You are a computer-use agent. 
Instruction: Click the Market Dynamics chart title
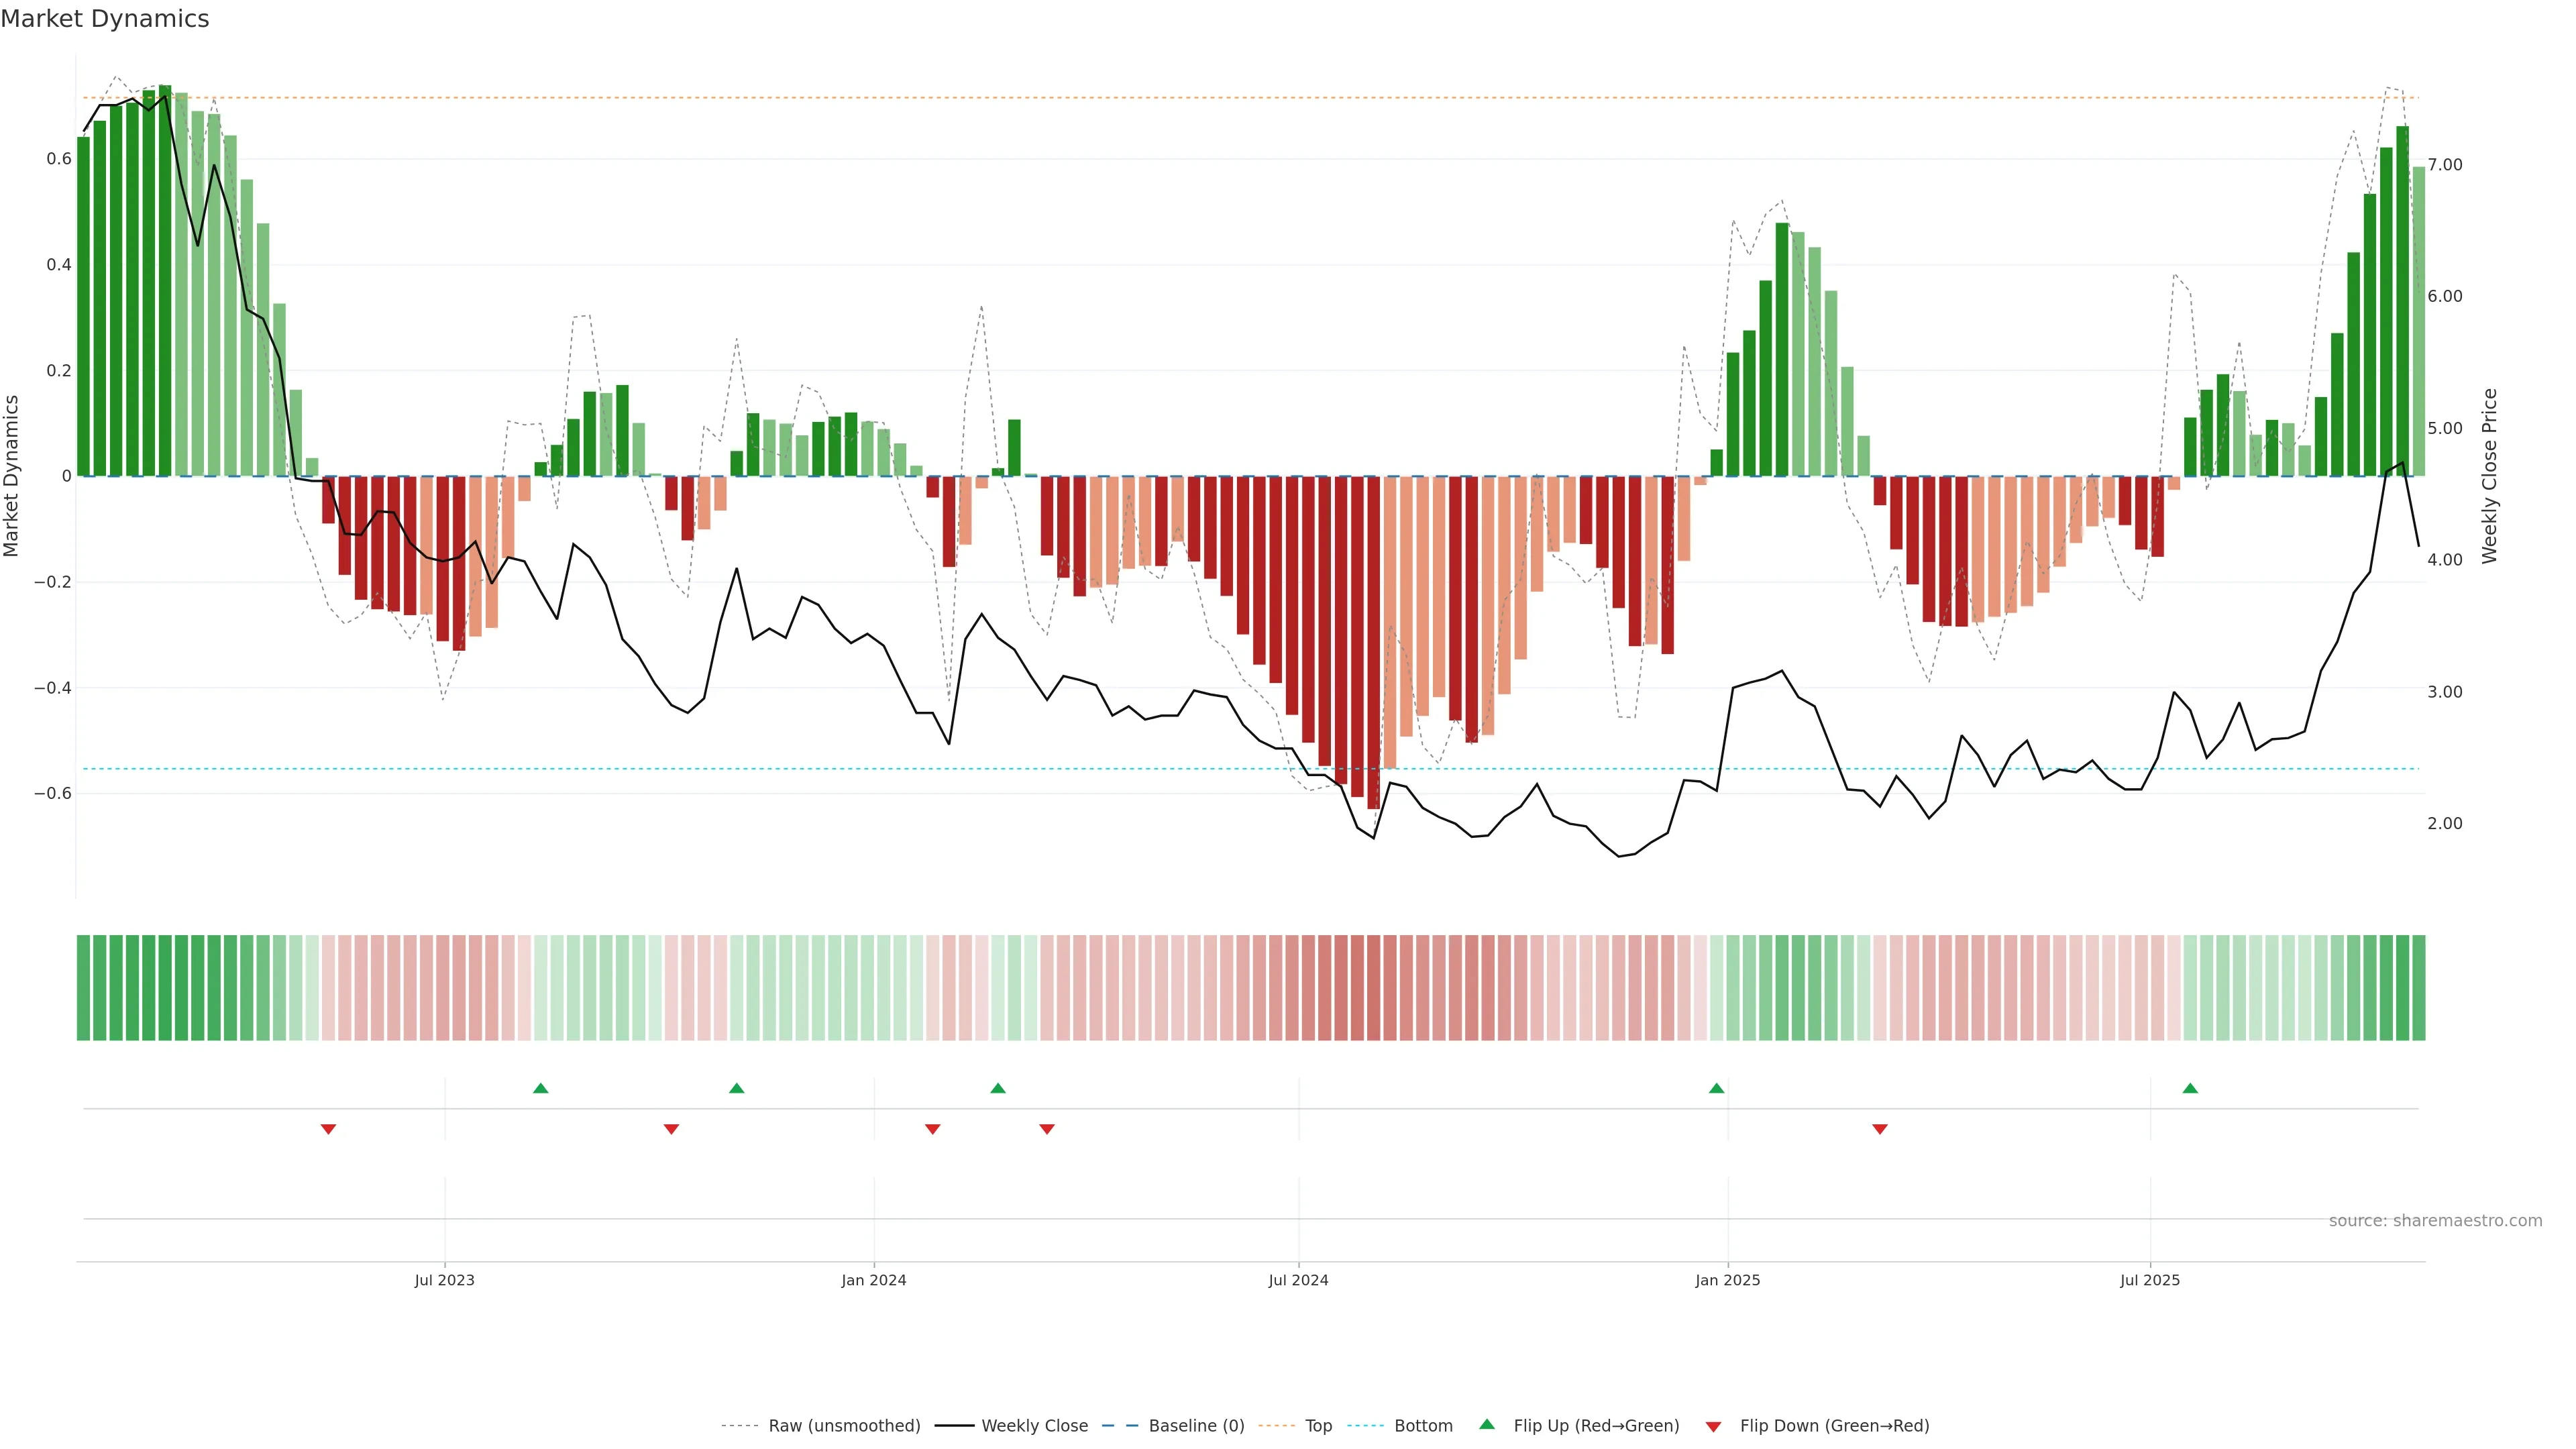pos(105,19)
